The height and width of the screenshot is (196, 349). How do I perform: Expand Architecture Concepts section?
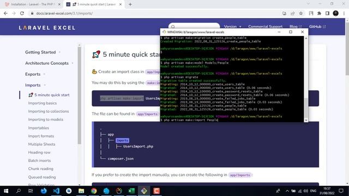click(x=49, y=63)
